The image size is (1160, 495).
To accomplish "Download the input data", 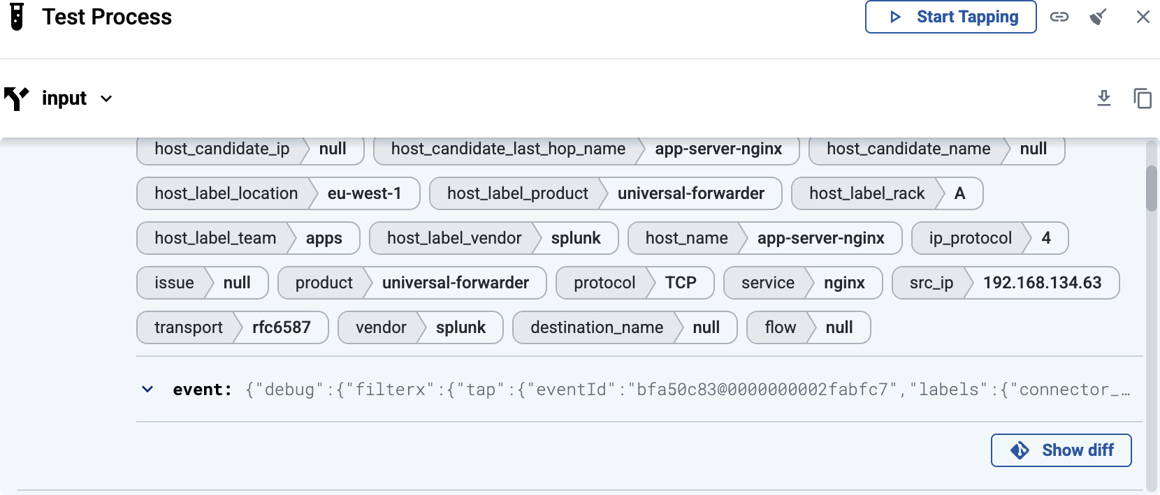I will (1104, 98).
